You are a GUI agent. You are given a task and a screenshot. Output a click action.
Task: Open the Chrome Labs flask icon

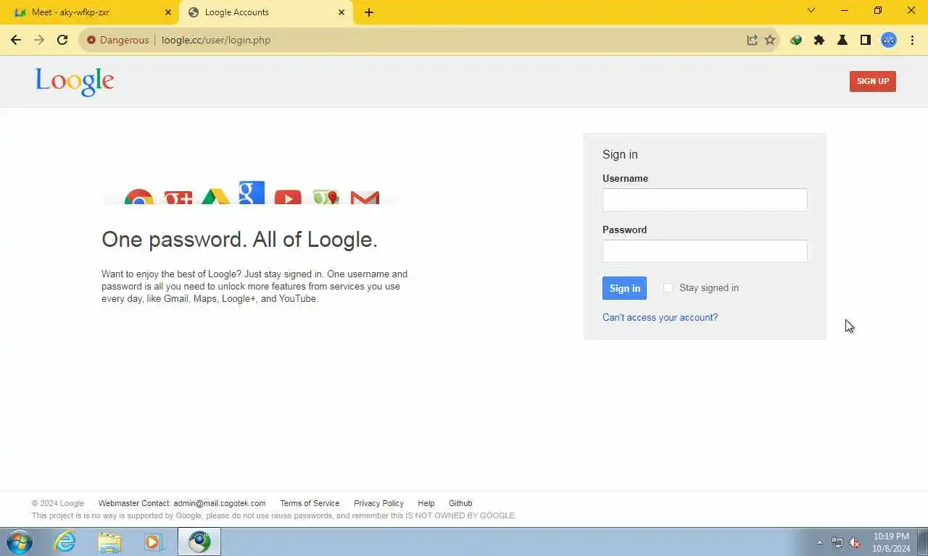tap(842, 41)
